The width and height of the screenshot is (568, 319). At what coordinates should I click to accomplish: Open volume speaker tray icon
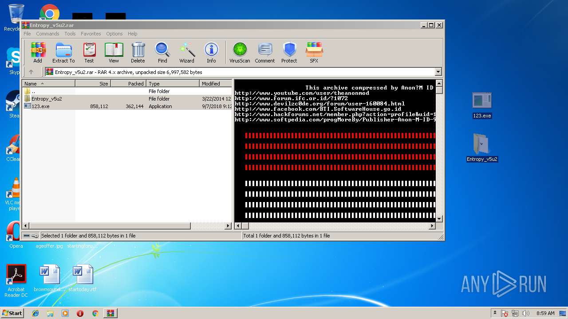526,313
